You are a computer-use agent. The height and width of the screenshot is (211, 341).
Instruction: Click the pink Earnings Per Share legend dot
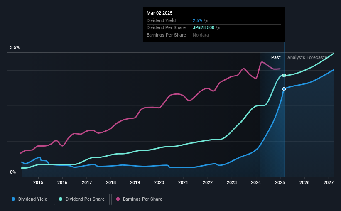pos(118,199)
